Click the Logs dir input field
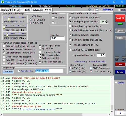This screenshot has height=116, width=126. pyautogui.click(x=57, y=38)
